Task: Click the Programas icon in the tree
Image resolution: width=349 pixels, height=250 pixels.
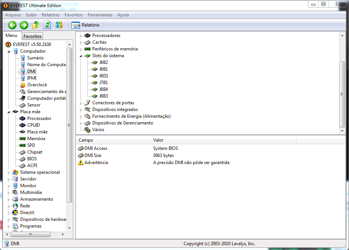Action: coord(15,226)
